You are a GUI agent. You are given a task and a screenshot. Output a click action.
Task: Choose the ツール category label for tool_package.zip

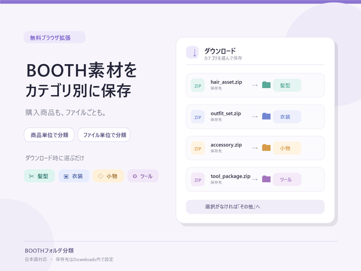[x=287, y=180]
